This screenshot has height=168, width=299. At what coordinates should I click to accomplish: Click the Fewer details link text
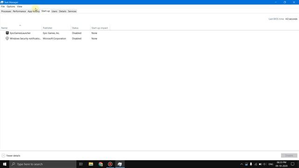pyautogui.click(x=13, y=155)
